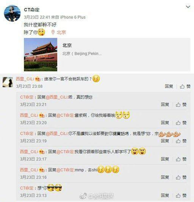Open the post options chevron menu

point(188,7)
